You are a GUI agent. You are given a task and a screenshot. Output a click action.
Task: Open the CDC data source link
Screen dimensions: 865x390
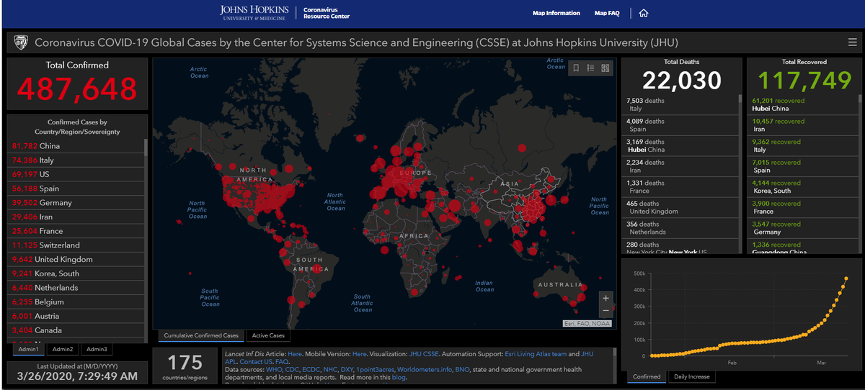(x=292, y=370)
